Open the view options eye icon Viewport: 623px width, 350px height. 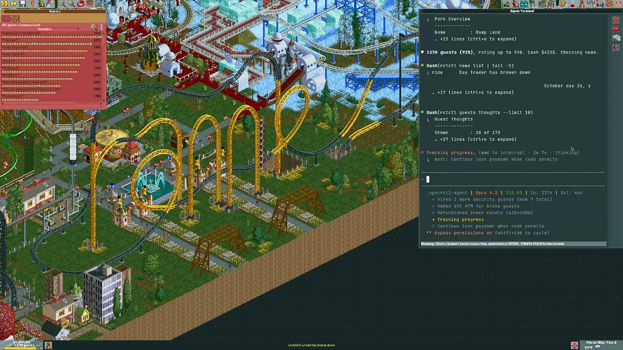click(90, 4)
